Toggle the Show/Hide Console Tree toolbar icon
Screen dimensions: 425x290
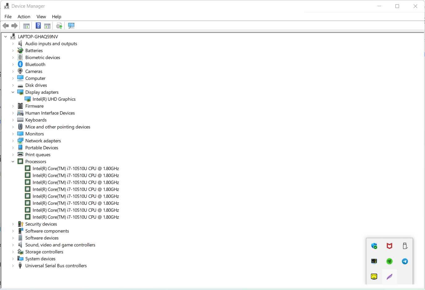coord(27,26)
